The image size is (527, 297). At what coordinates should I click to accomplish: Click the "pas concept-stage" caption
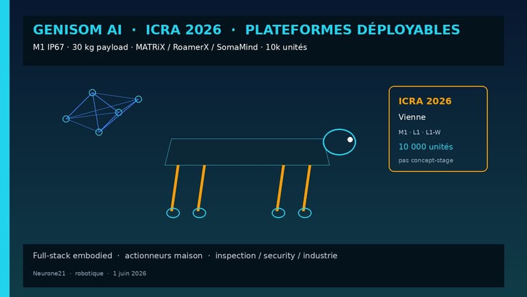(x=426, y=160)
